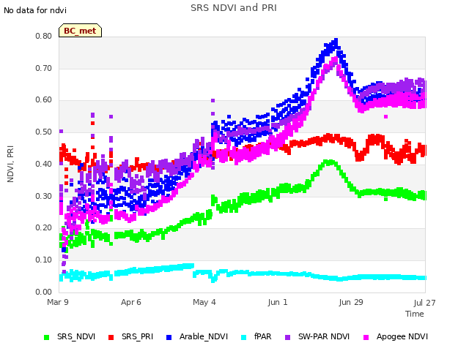The width and height of the screenshot is (469, 351).
Task: Click the Time x-axis label
Action: coord(415,314)
